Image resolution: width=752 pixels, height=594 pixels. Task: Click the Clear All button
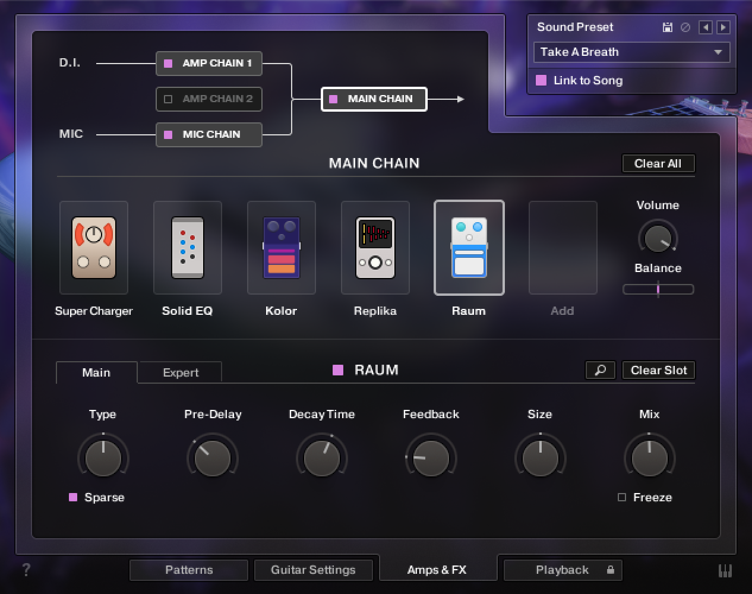point(658,163)
